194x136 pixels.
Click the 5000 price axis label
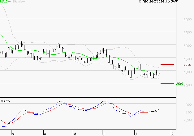(x=188, y=46)
